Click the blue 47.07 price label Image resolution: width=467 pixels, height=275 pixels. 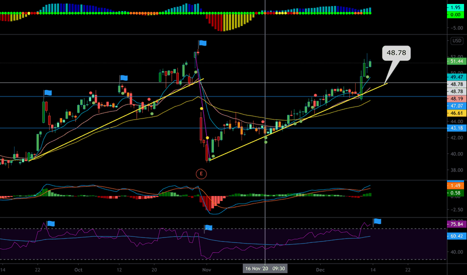click(x=456, y=106)
